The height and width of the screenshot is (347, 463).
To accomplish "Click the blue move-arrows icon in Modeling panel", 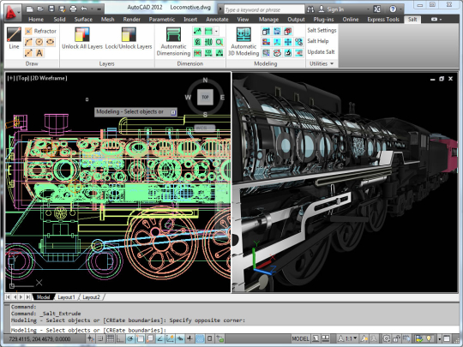I will 288,42.
